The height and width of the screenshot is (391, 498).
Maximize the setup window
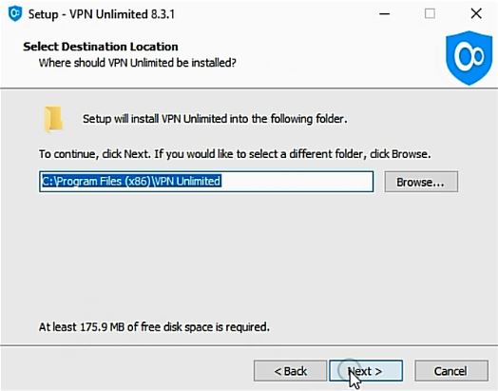[430, 13]
